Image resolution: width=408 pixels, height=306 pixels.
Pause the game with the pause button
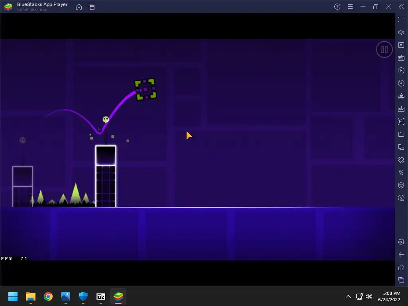384,49
